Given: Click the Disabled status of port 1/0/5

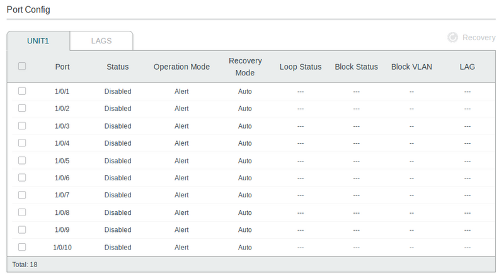Looking at the screenshot, I should tap(118, 161).
